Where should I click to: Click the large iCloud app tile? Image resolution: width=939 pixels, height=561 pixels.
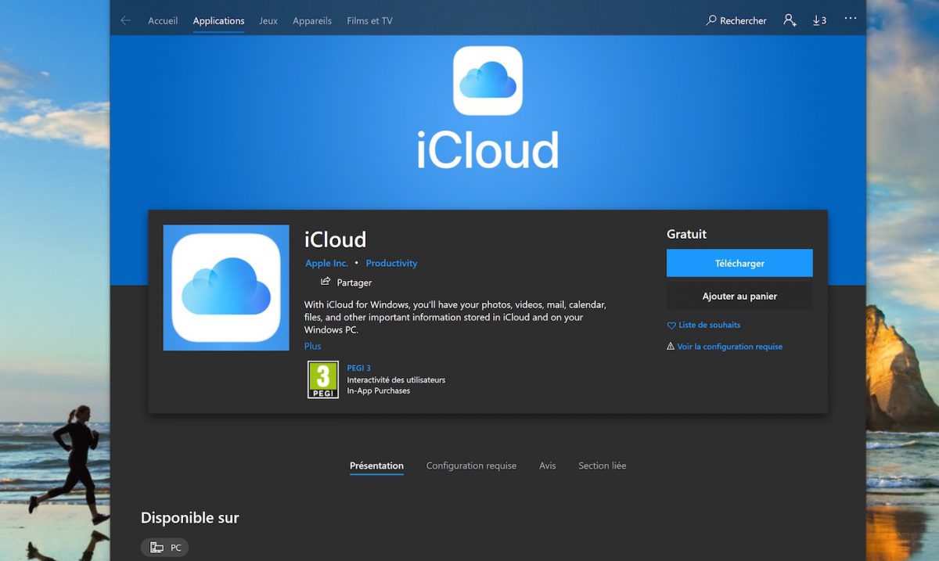pyautogui.click(x=225, y=288)
